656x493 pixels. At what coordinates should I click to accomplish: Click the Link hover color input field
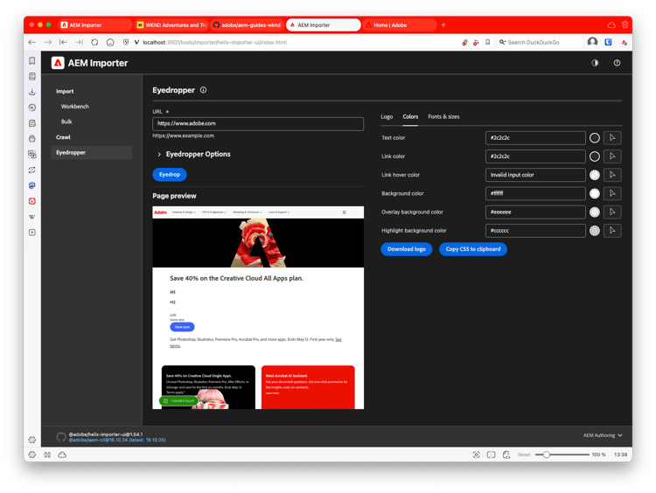tap(535, 175)
